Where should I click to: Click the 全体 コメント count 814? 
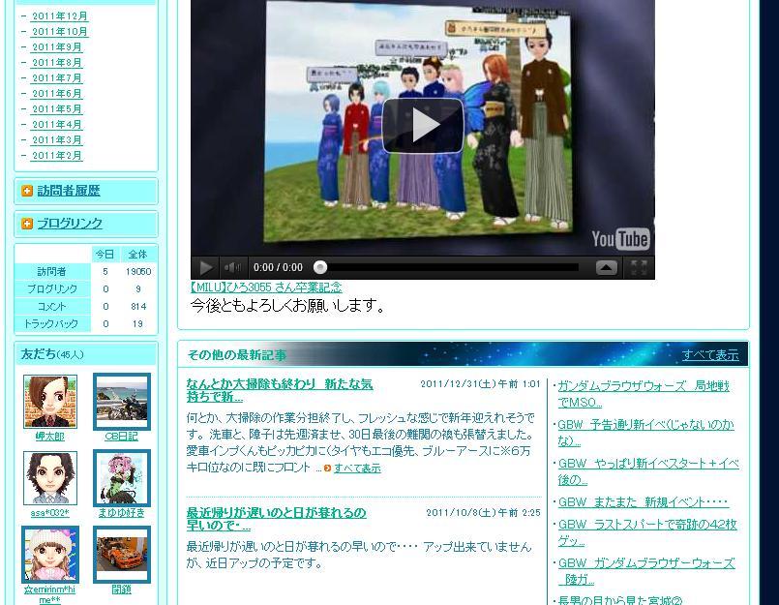[138, 307]
